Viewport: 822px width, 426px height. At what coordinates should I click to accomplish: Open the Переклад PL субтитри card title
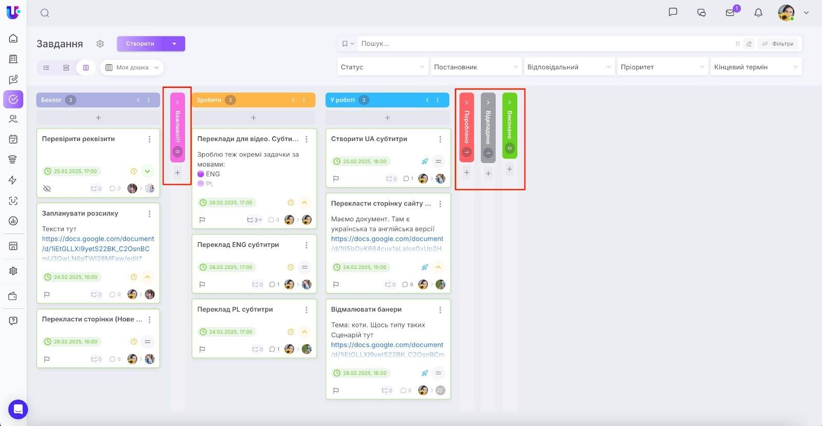235,309
